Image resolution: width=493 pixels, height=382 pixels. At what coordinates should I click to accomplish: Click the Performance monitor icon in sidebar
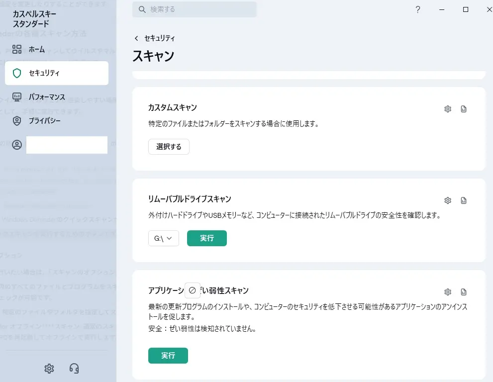[x=17, y=97]
